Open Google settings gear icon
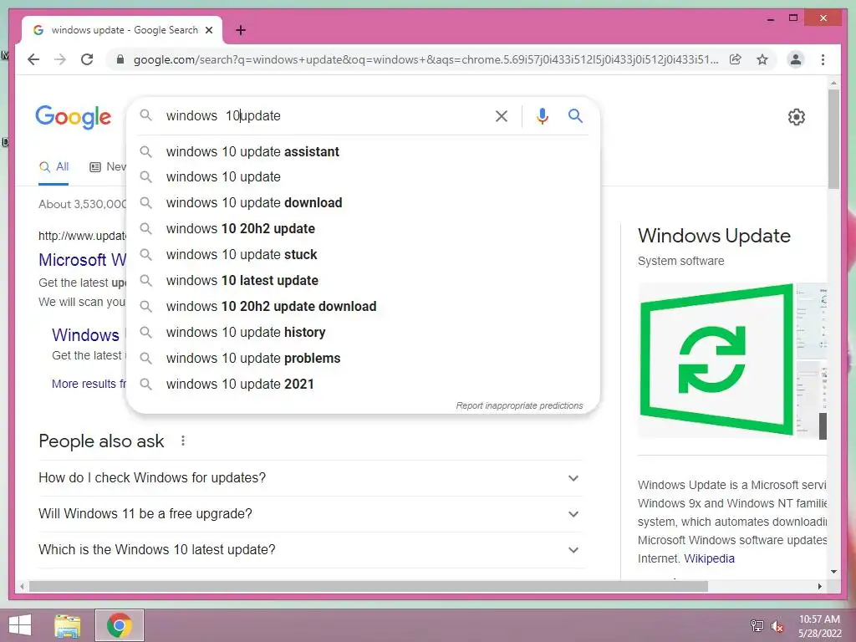 coord(797,117)
